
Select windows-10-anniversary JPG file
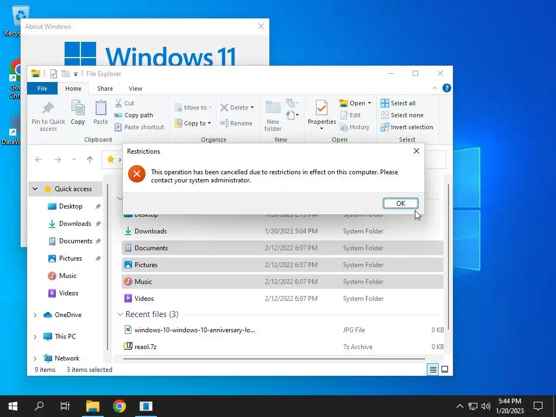point(282,330)
